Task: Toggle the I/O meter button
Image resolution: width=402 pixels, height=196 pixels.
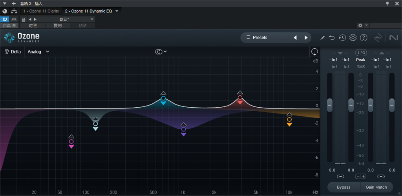Action: [x=361, y=53]
